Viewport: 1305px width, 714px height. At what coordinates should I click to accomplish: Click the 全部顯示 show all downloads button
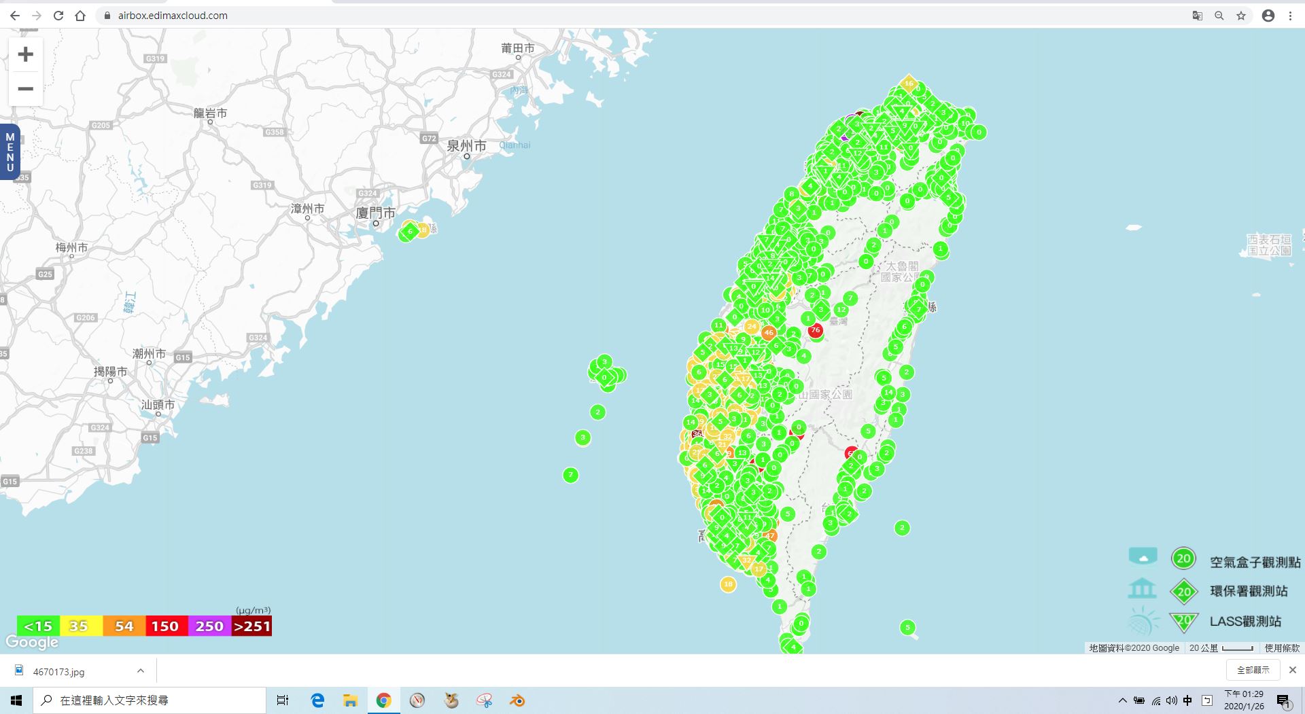pyautogui.click(x=1253, y=670)
